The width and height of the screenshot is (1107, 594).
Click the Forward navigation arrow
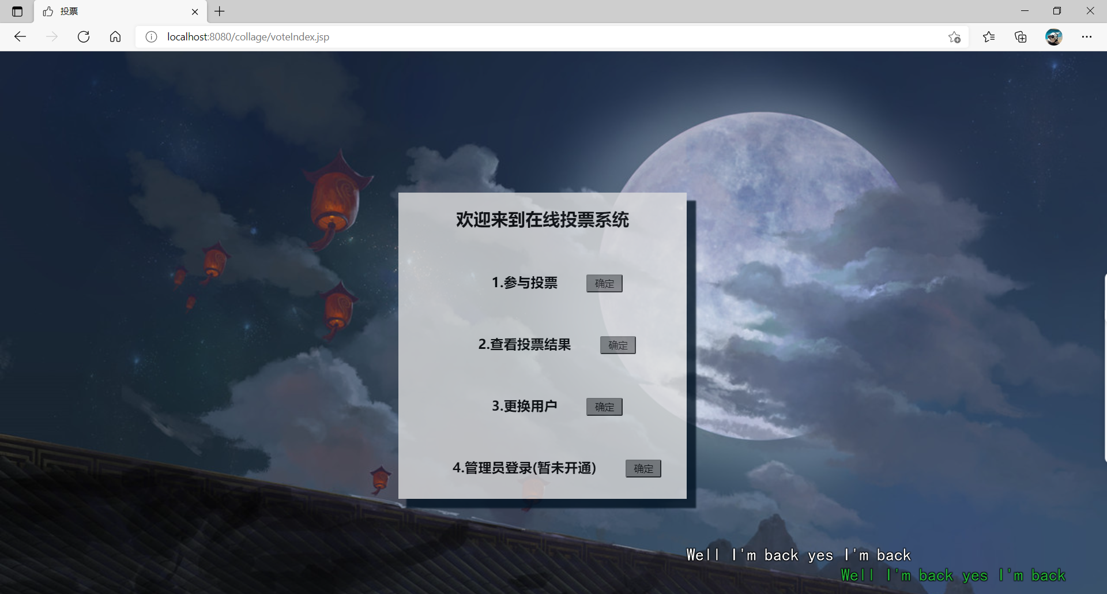(52, 37)
